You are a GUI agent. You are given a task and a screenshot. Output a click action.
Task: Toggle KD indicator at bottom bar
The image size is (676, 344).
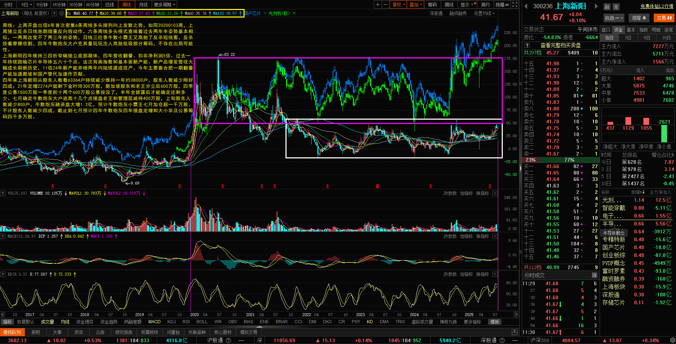(x=370, y=322)
